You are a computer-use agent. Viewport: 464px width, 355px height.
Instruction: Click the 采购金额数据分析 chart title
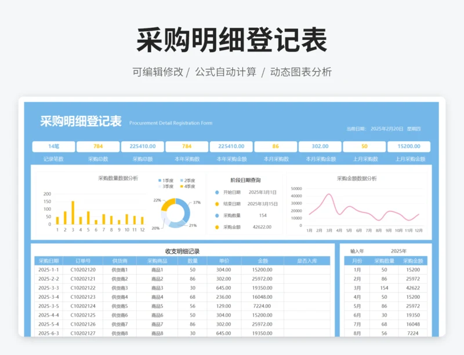[x=357, y=178]
